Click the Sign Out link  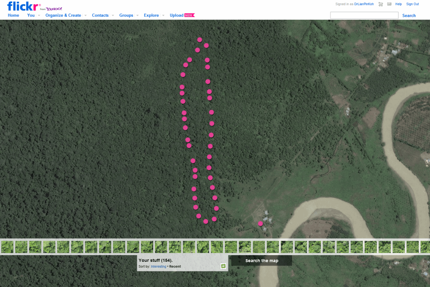click(x=412, y=4)
